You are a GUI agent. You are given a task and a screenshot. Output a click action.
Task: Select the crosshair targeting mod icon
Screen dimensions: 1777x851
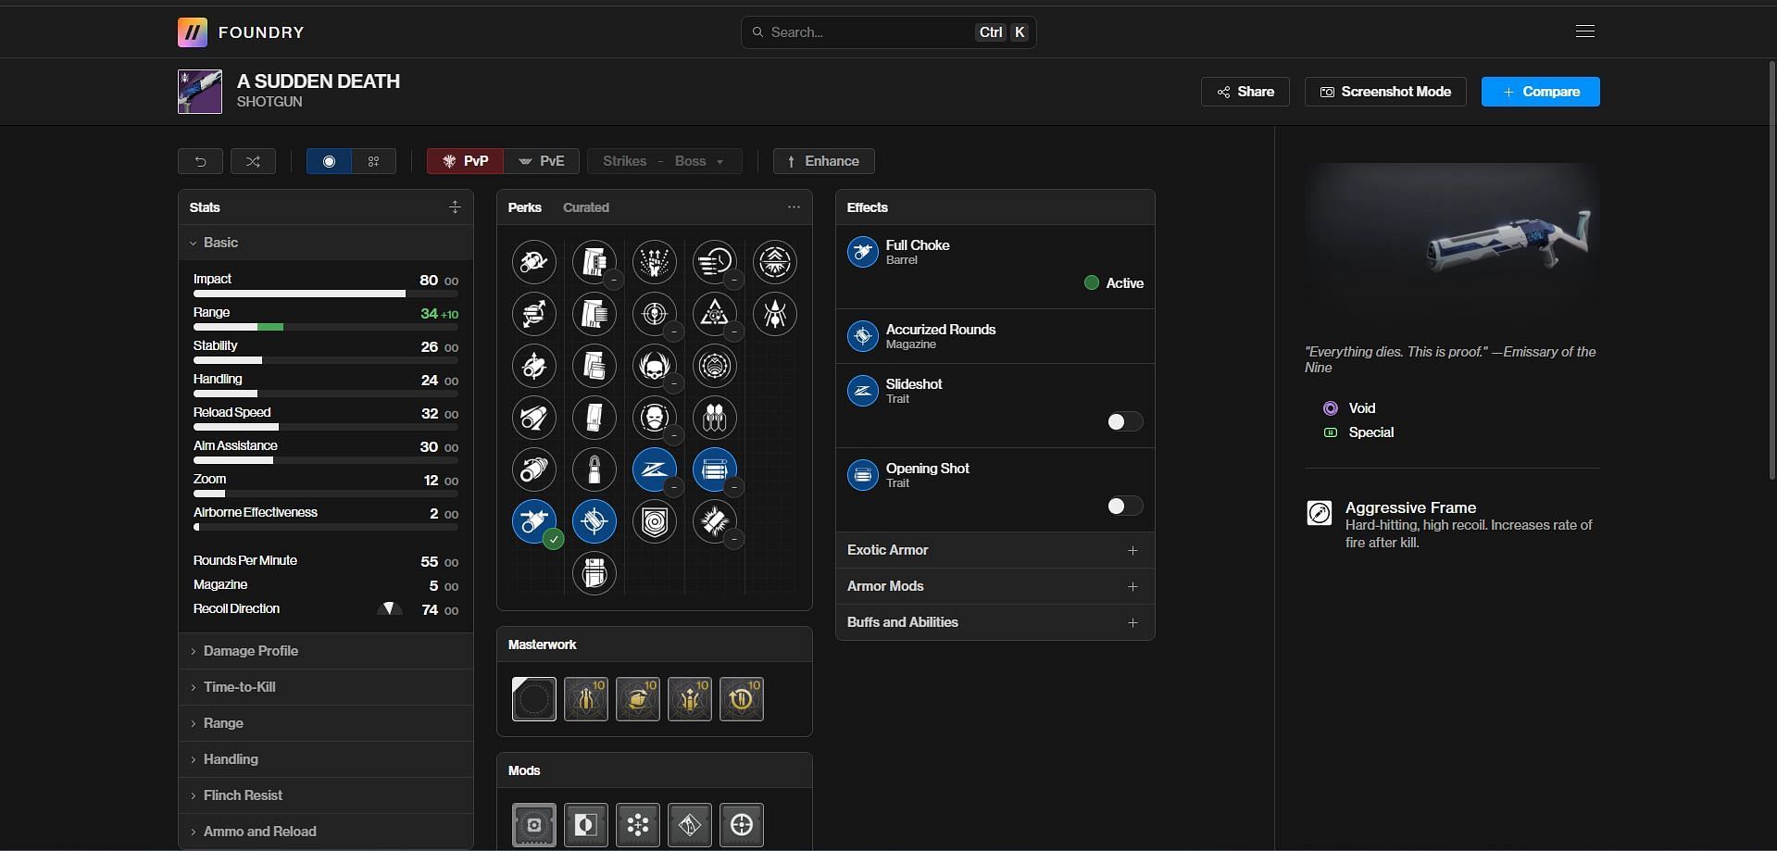[742, 825]
